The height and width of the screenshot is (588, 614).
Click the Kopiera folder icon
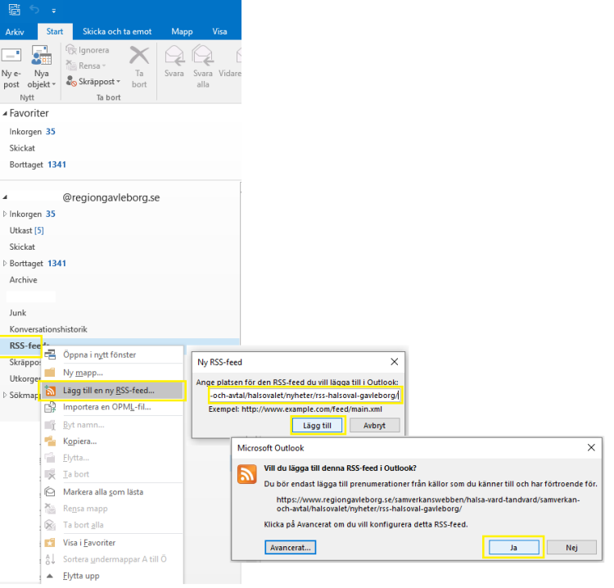click(50, 441)
